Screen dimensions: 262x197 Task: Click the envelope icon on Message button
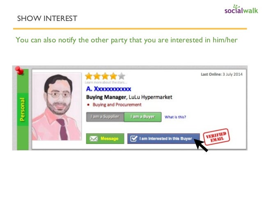click(94, 139)
